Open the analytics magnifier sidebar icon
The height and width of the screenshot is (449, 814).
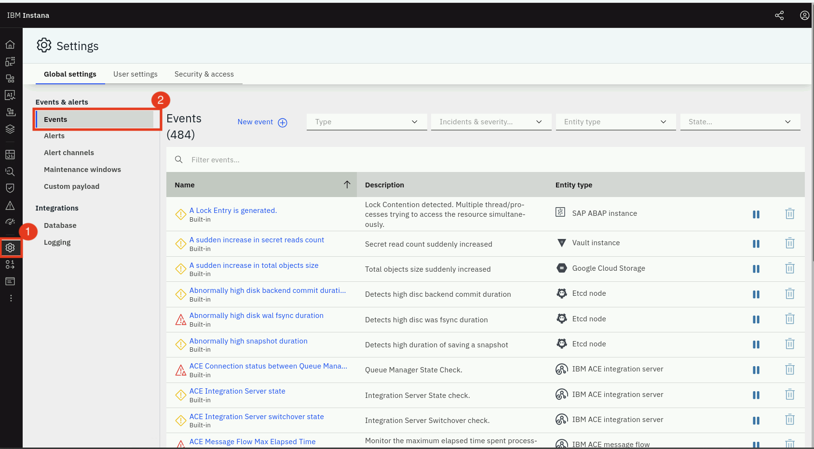[x=10, y=172]
